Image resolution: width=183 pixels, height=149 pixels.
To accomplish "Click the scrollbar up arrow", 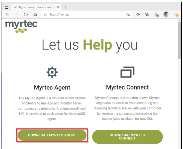I will coord(180,21).
